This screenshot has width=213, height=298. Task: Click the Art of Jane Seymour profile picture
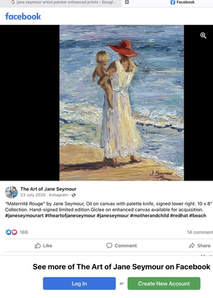[12, 192]
